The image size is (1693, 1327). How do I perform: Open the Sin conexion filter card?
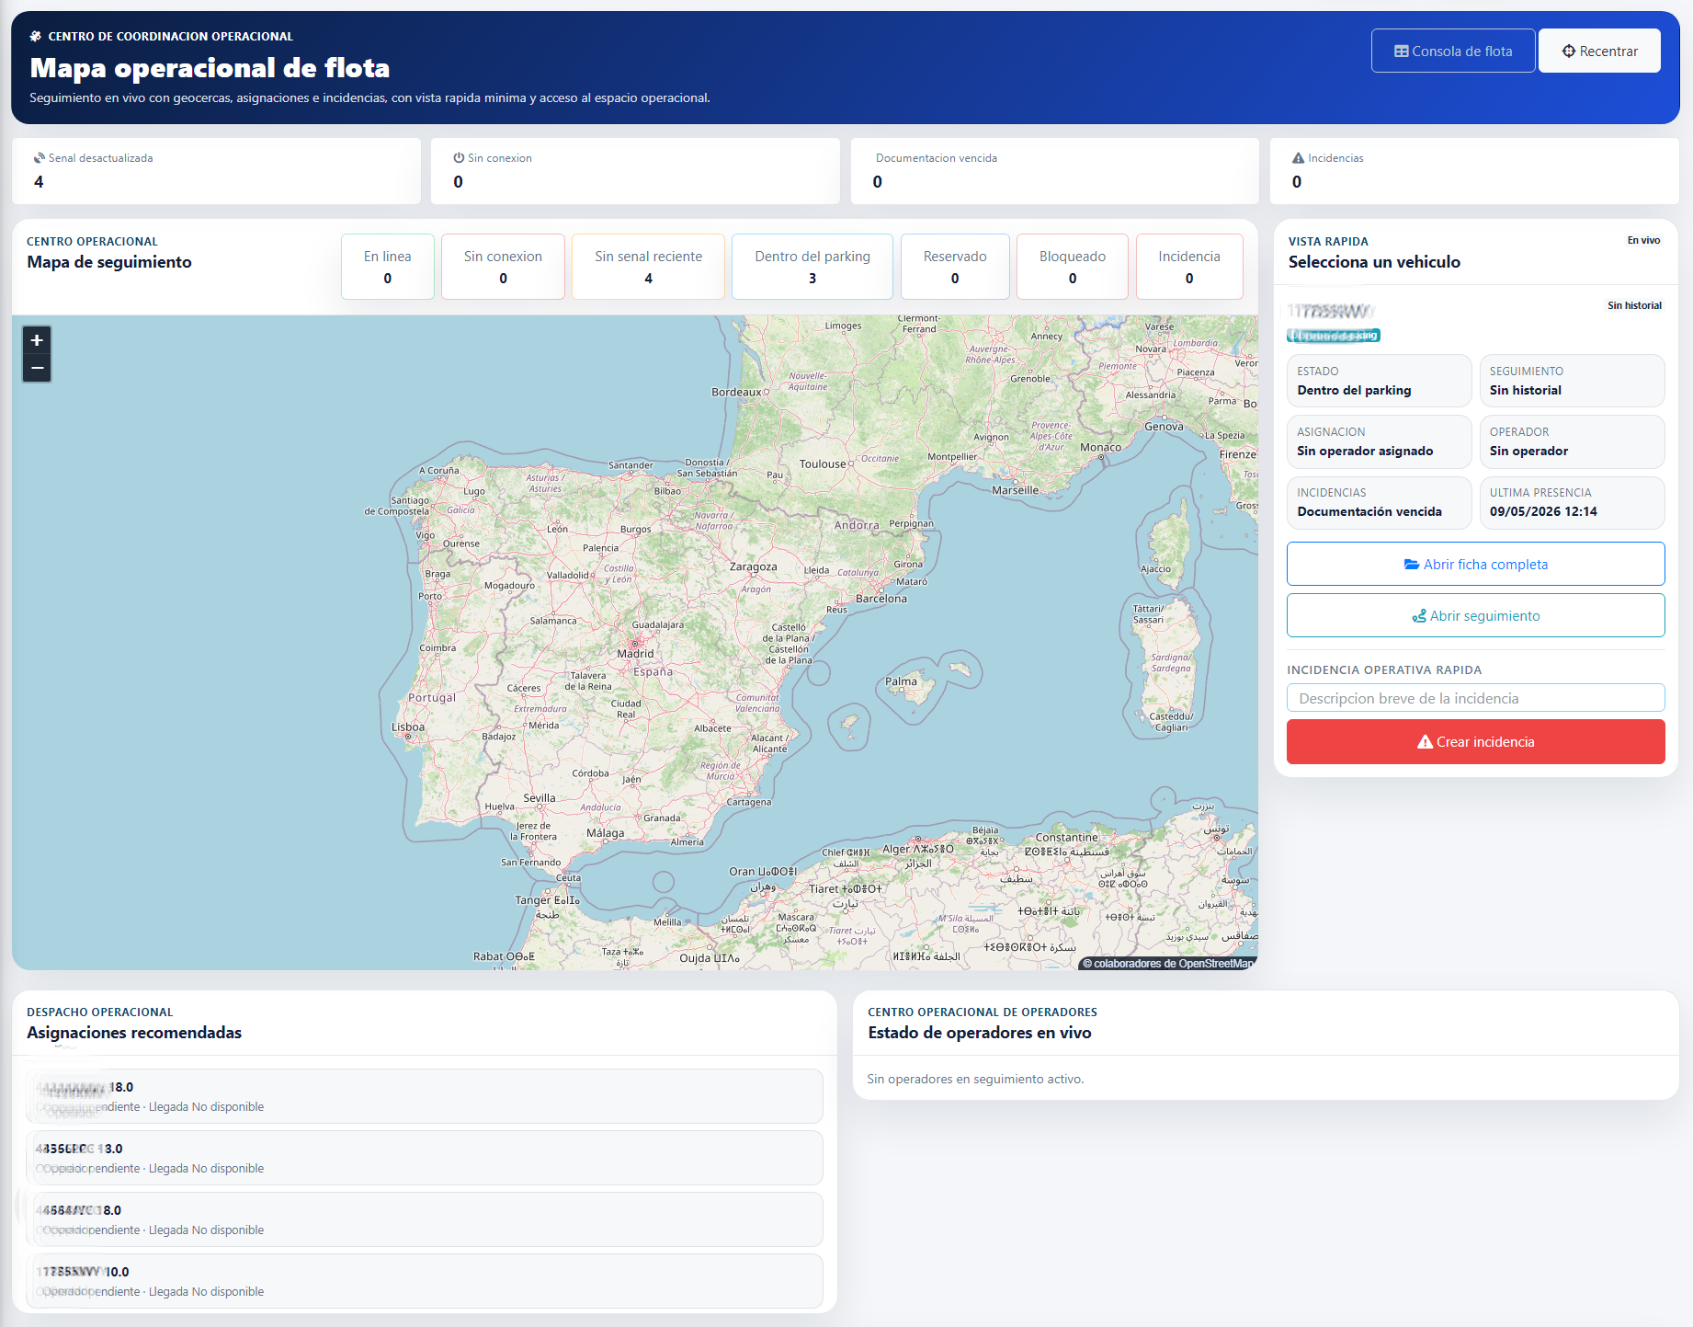(503, 267)
